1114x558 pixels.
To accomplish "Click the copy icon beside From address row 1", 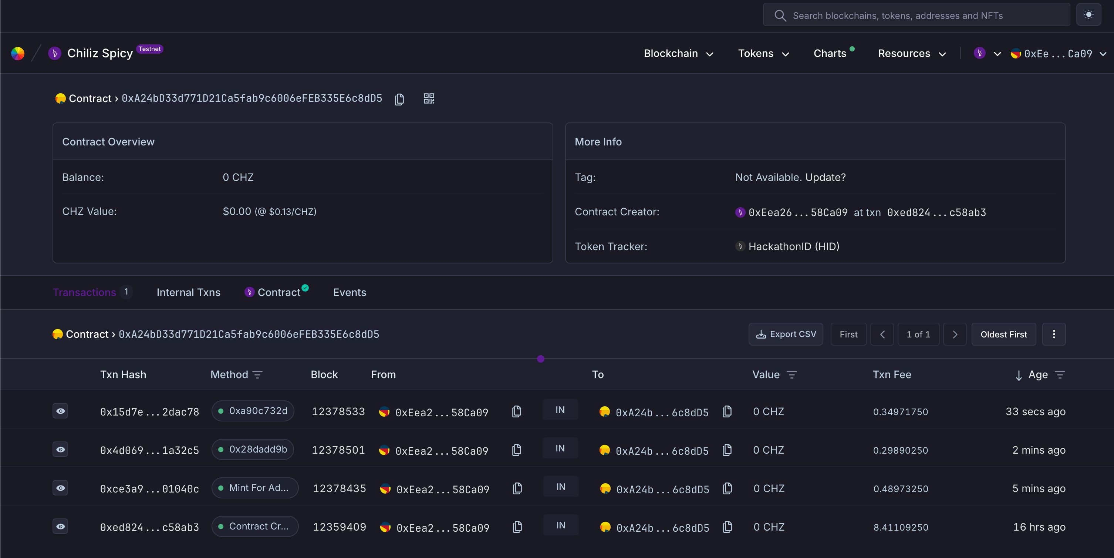I will [516, 411].
